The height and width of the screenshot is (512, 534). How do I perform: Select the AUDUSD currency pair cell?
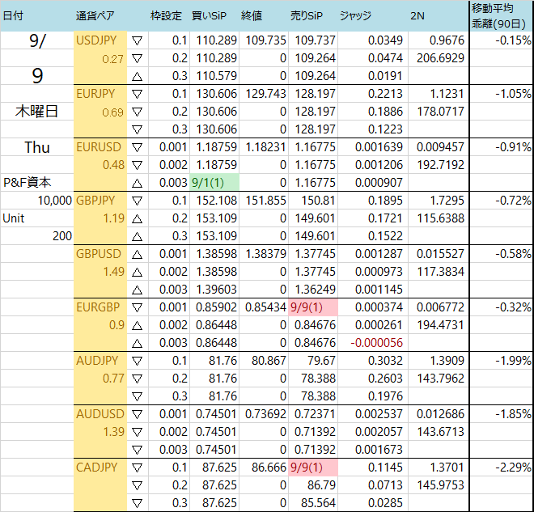pos(100,414)
